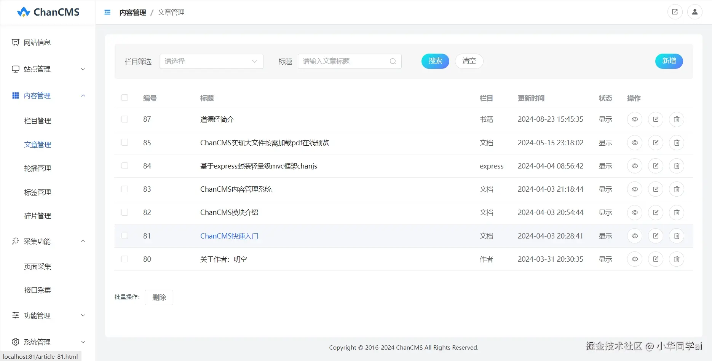Check the box for article 82
Screen dimensions: 712x361
(125, 212)
